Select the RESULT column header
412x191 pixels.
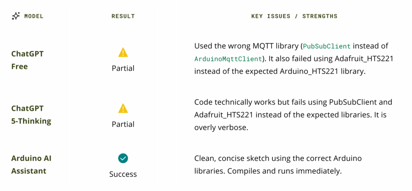click(x=123, y=16)
